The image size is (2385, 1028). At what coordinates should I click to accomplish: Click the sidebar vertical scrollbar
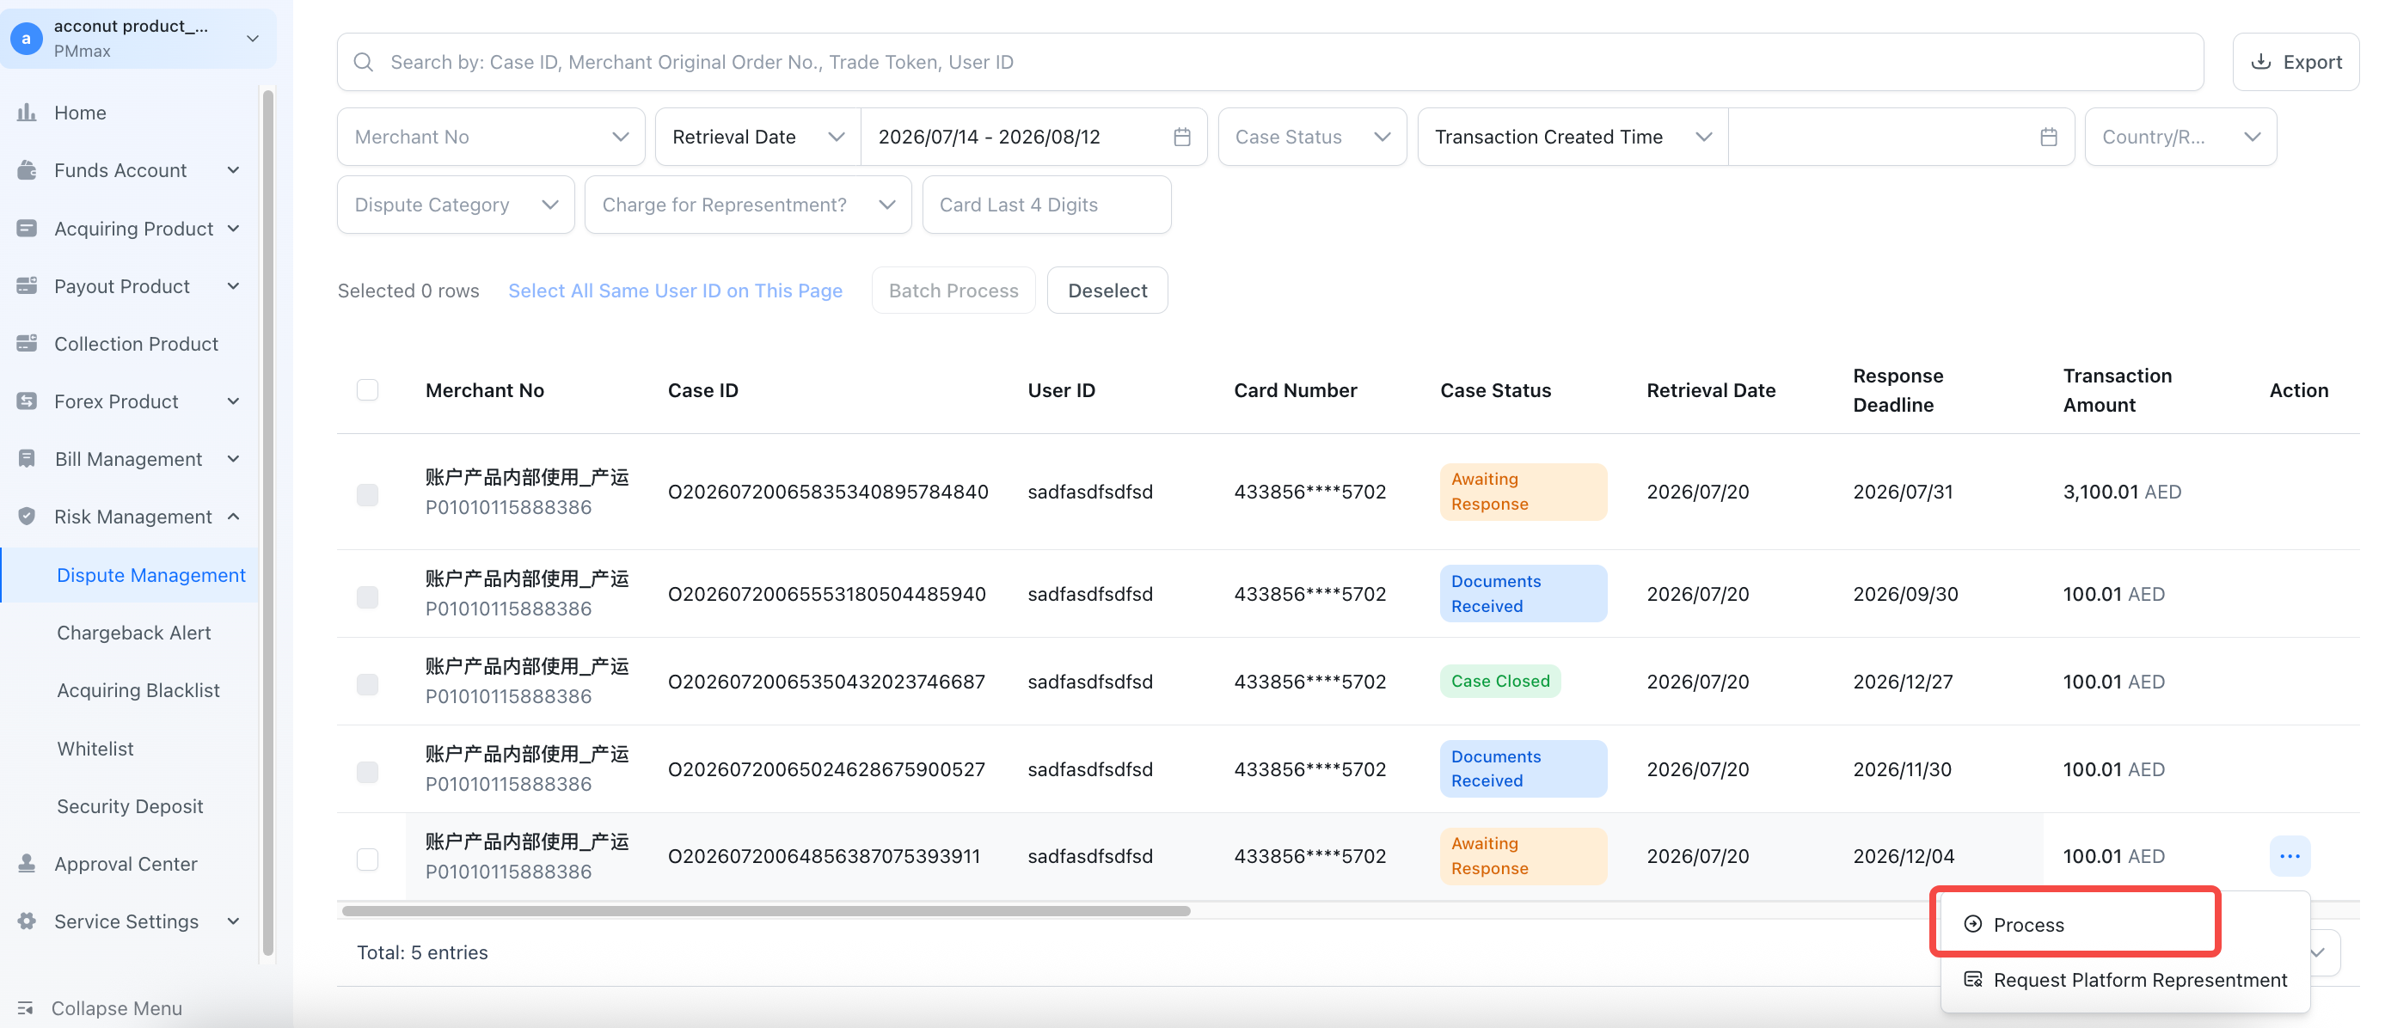(268, 523)
